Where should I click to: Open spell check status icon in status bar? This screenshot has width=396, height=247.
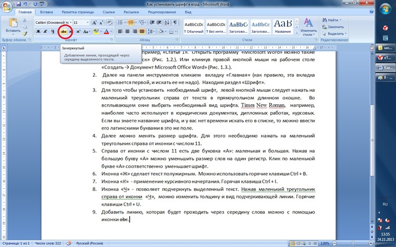[x=69, y=243]
